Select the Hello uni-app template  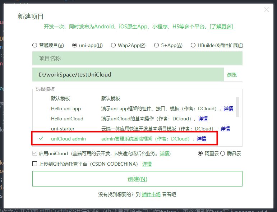[66, 109]
